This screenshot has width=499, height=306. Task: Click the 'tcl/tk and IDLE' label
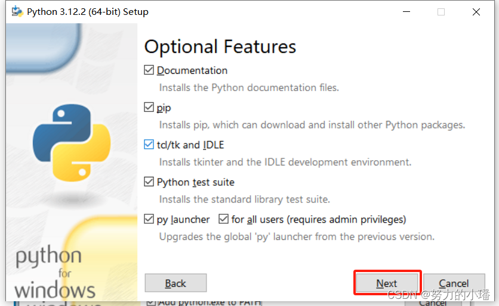(x=190, y=145)
